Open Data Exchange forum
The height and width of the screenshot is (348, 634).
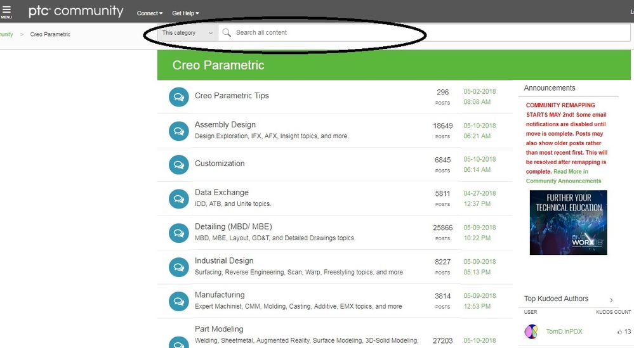[x=221, y=193]
